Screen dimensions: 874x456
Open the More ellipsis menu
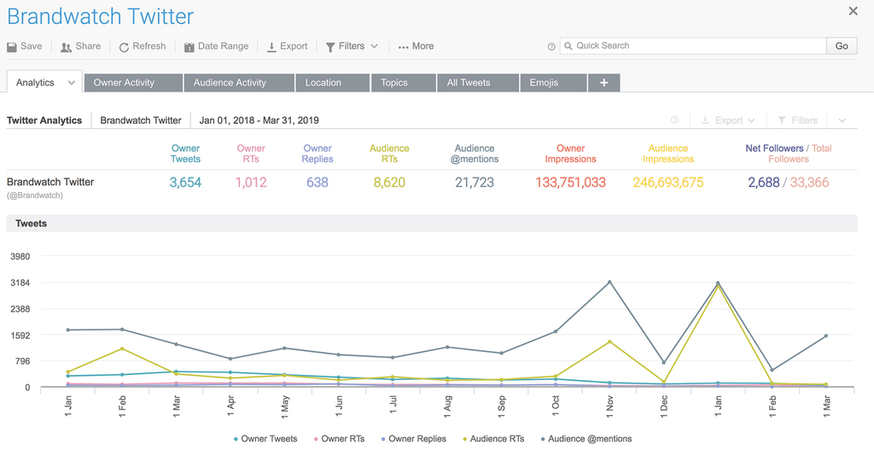pyautogui.click(x=416, y=46)
